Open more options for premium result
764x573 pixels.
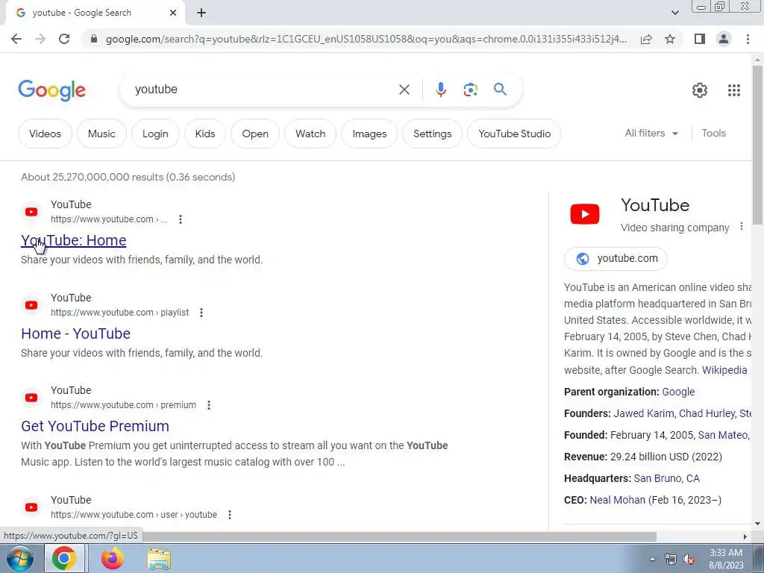(209, 405)
